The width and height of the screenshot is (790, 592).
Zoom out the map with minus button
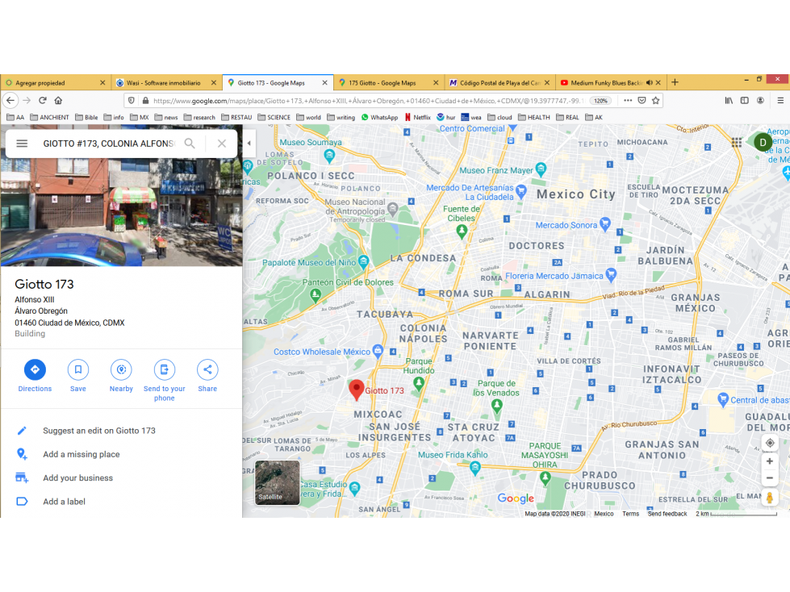pos(769,478)
